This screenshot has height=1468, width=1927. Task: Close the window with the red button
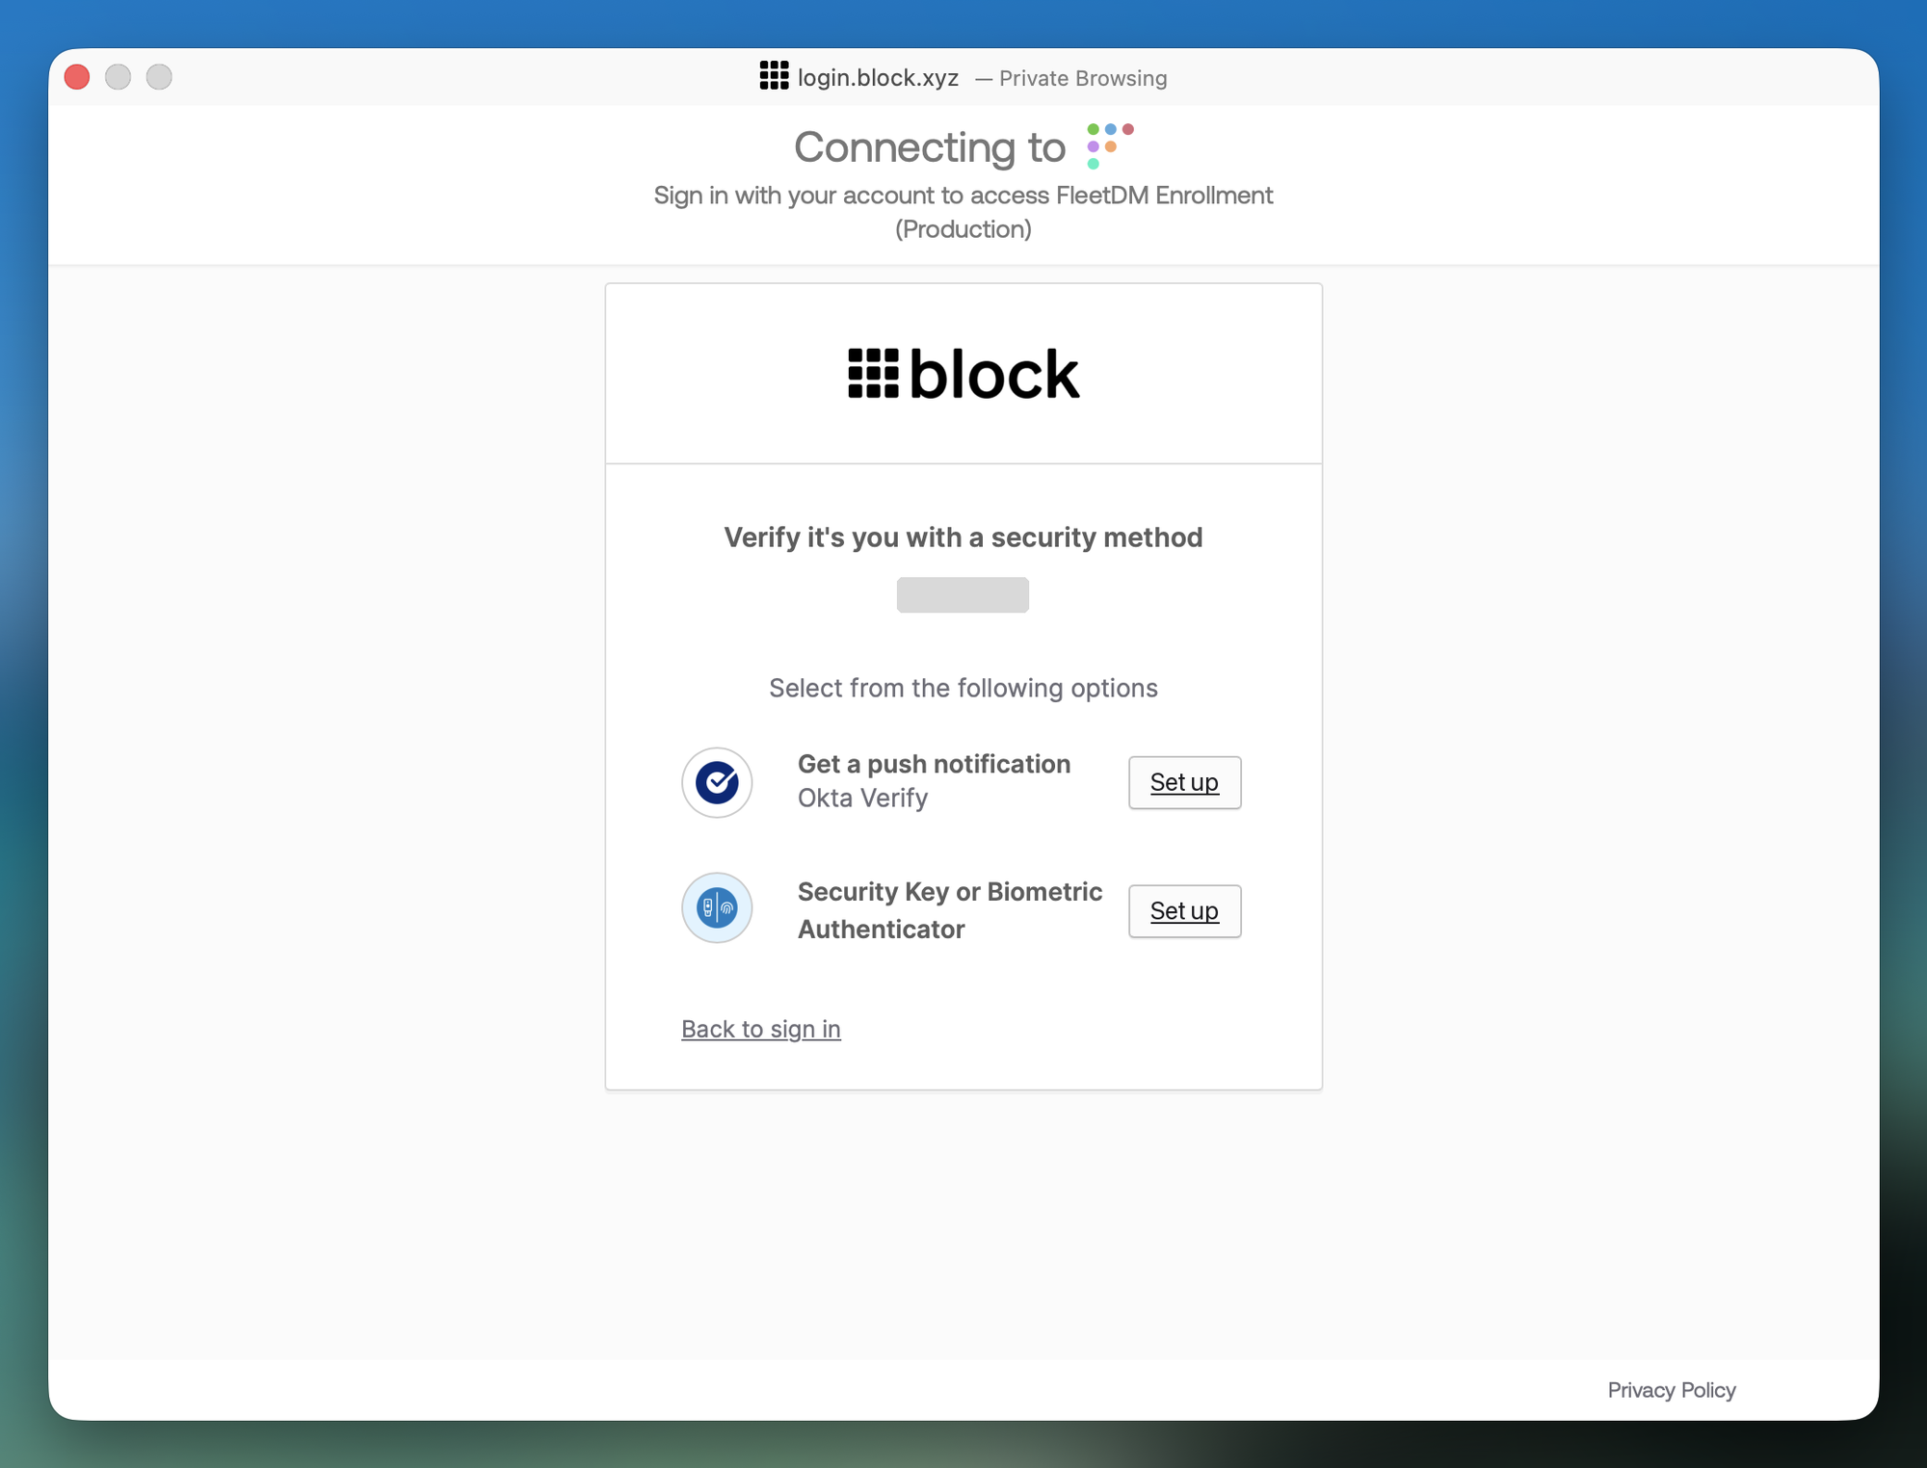[x=77, y=77]
